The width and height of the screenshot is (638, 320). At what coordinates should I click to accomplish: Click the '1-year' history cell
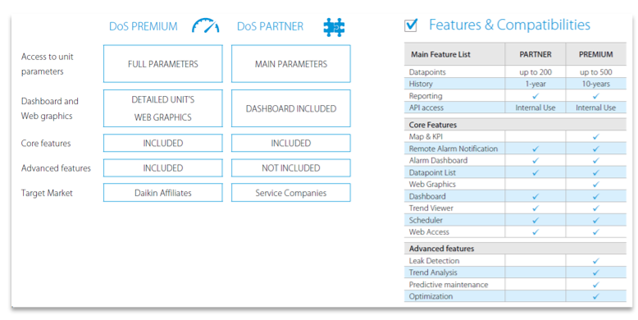click(535, 84)
